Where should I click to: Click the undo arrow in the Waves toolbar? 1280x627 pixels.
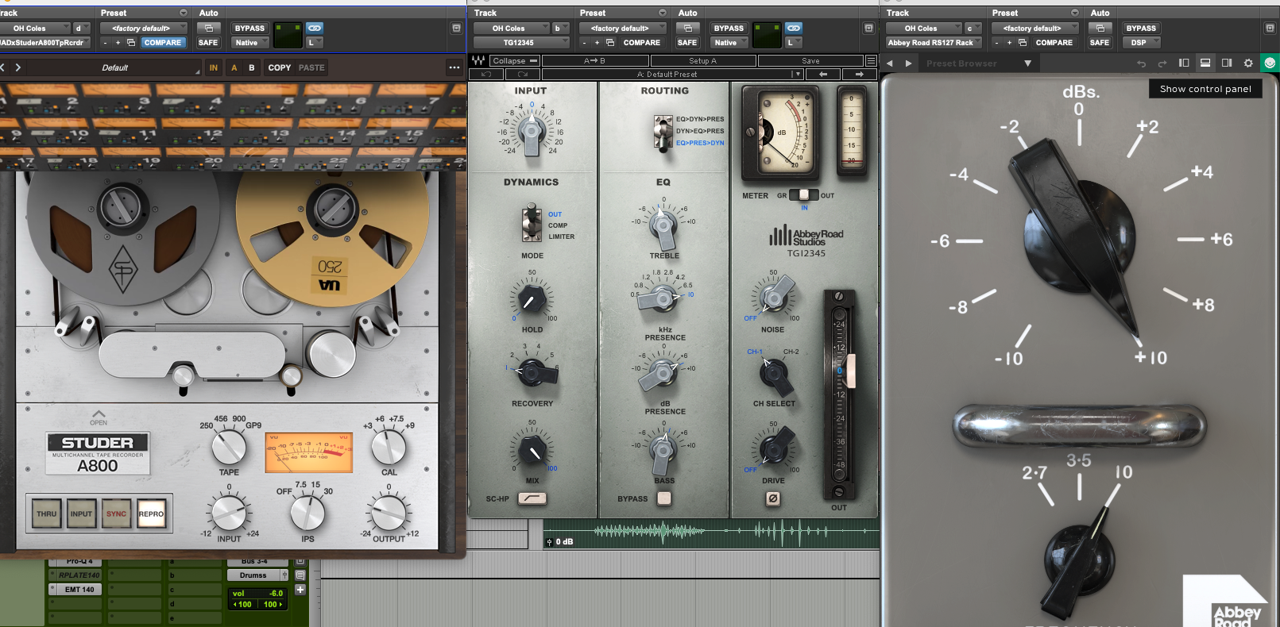click(486, 74)
